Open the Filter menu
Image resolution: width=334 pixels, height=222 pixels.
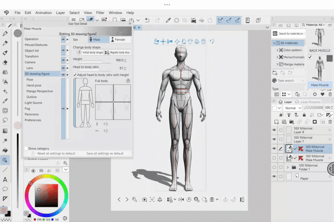[100, 13]
